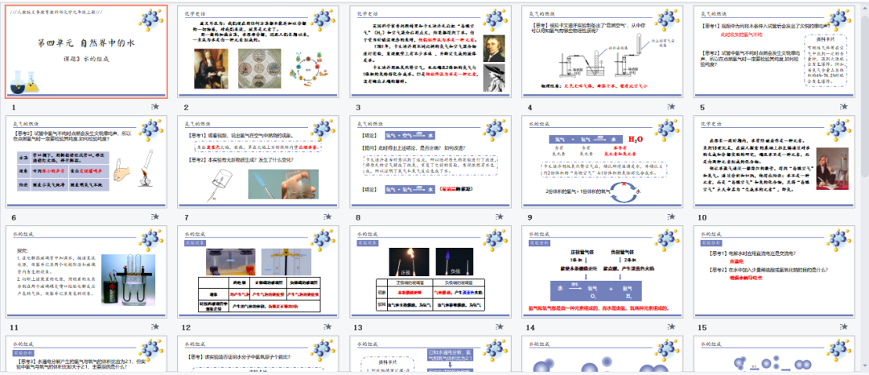Select slide 3 thumbnail with two scientist portraits

coord(430,52)
